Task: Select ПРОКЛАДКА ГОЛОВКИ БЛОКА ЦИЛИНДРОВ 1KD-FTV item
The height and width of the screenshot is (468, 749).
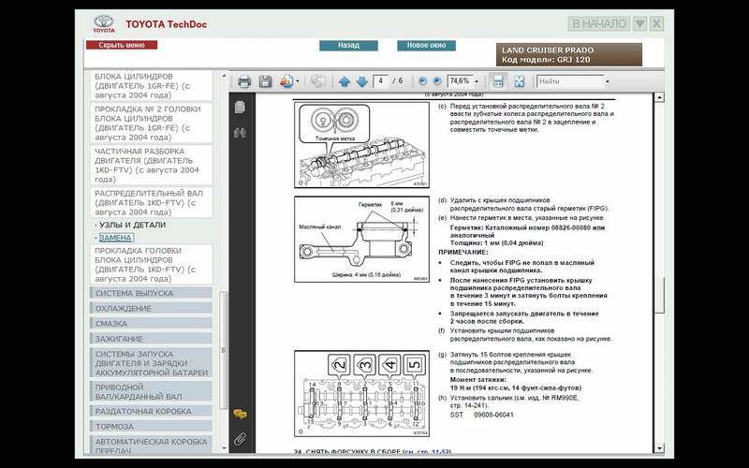Action: pos(152,265)
